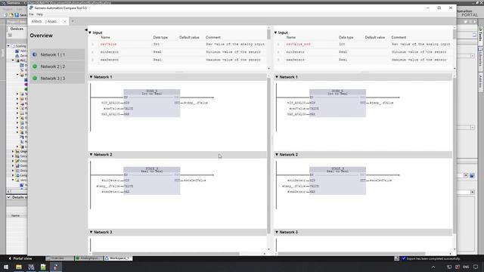Click the 'Export has been completed successfully' status message
This screenshot has height=272, width=484.
coord(433,258)
